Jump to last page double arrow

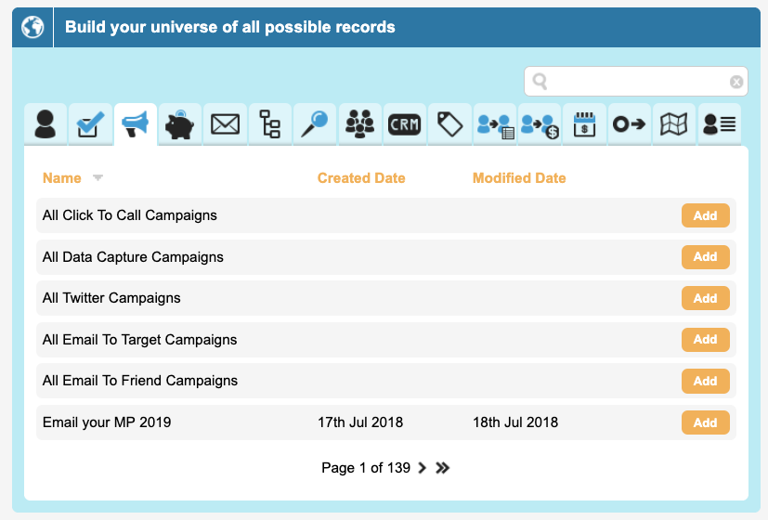click(x=443, y=468)
